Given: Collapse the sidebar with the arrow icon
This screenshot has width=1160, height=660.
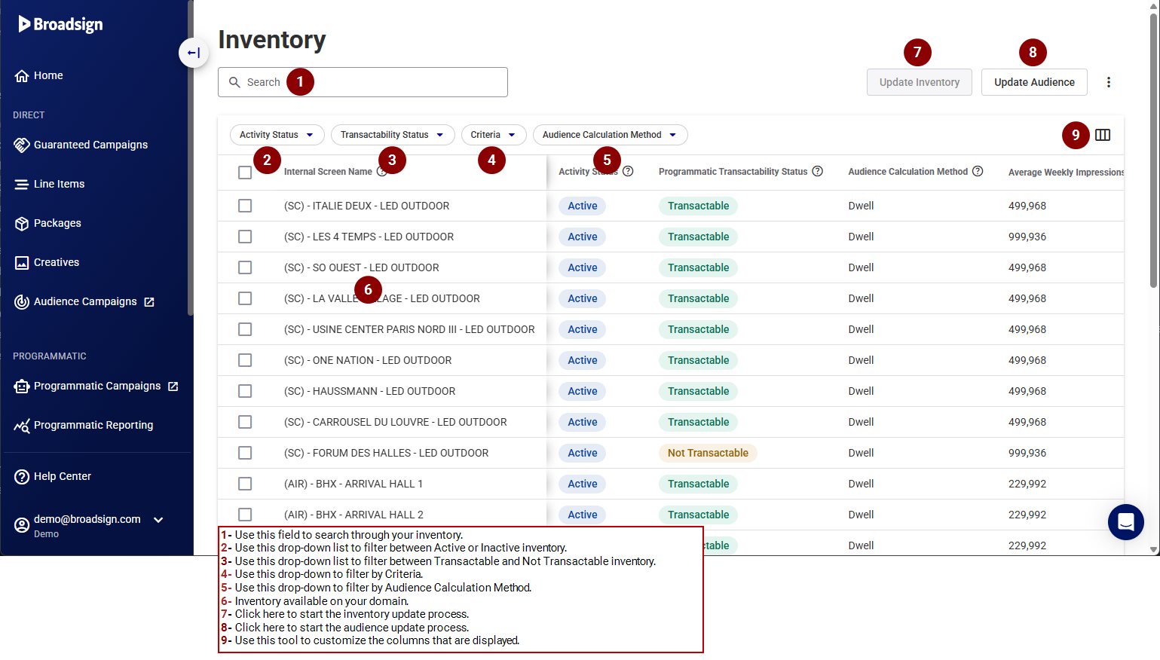Looking at the screenshot, I should tap(194, 53).
